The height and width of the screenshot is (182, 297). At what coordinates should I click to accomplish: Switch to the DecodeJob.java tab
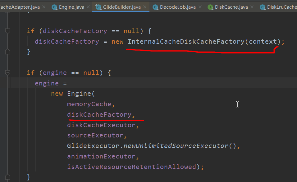click(177, 6)
